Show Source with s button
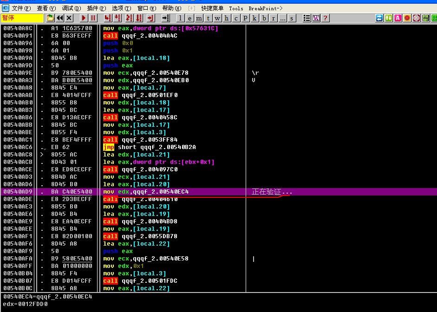The height and width of the screenshot is (312, 437). click(292, 18)
